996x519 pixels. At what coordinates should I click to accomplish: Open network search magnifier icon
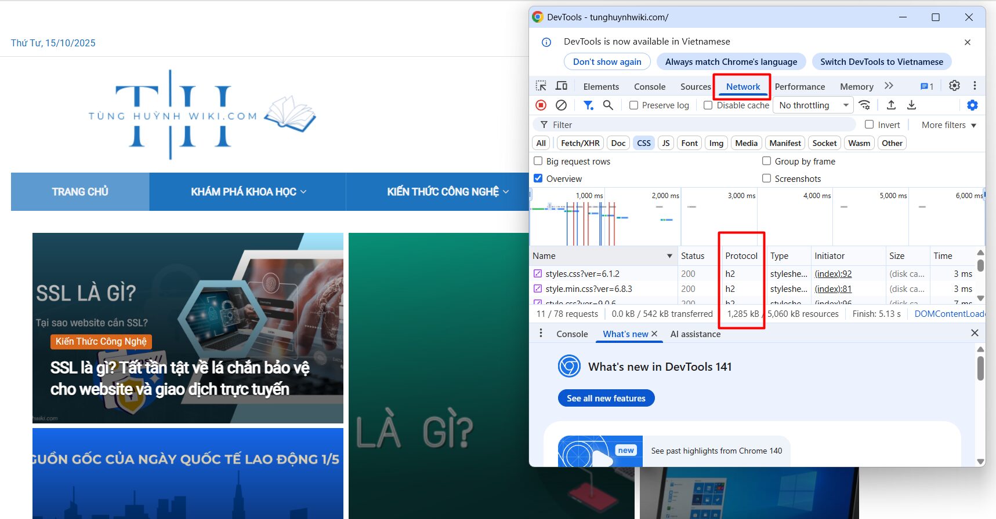(x=608, y=105)
